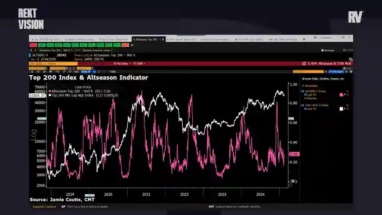Click the GP Chart securities suggested function
Viewport: 382px width, 215px height.
pyautogui.click(x=85, y=207)
